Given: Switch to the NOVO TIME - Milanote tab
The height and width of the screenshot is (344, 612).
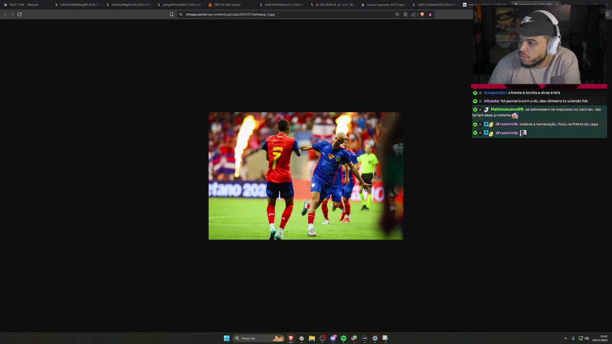Looking at the screenshot, I should (x=24, y=5).
